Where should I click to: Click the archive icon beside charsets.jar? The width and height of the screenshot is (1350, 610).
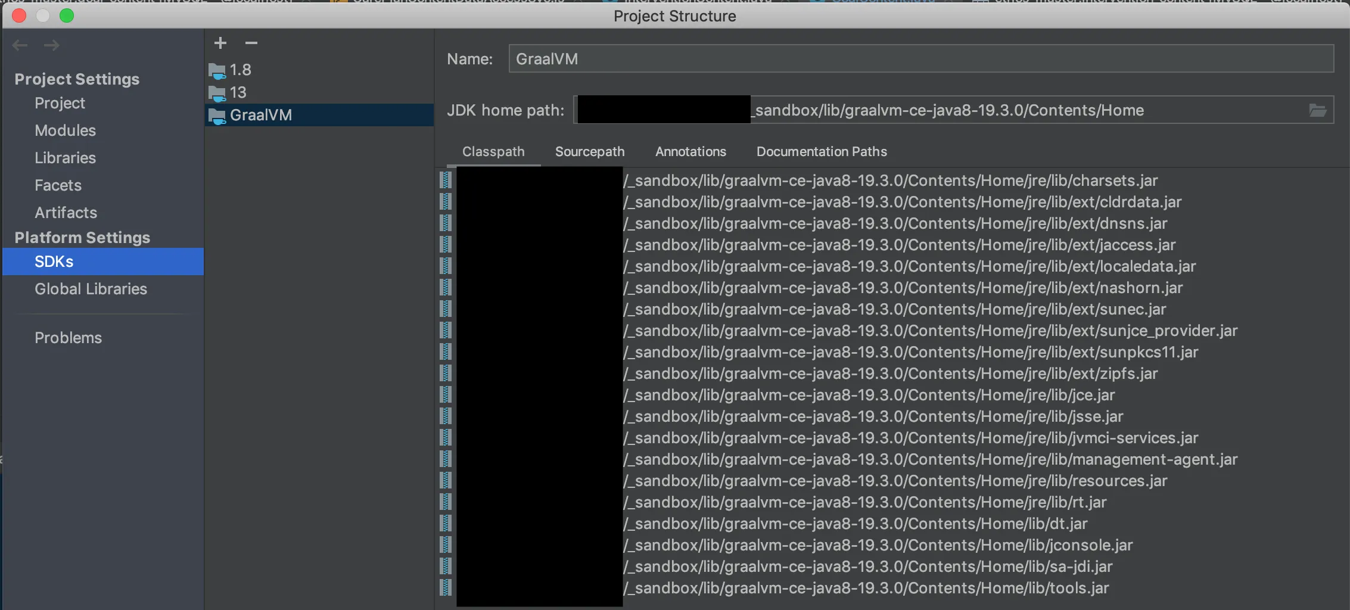click(x=446, y=180)
